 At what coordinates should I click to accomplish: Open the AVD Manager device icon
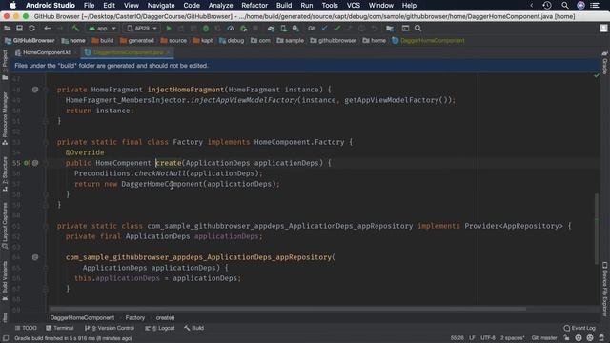click(284, 29)
